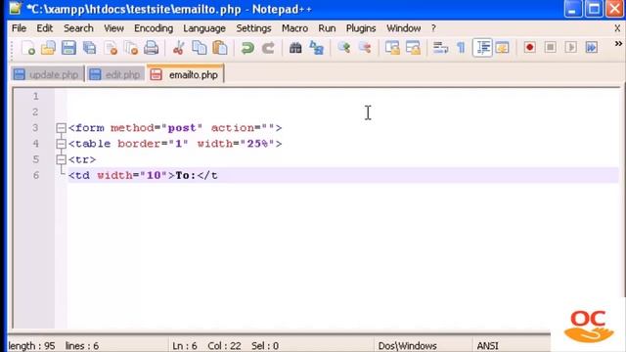Click line number 1 in margin

pos(36,96)
